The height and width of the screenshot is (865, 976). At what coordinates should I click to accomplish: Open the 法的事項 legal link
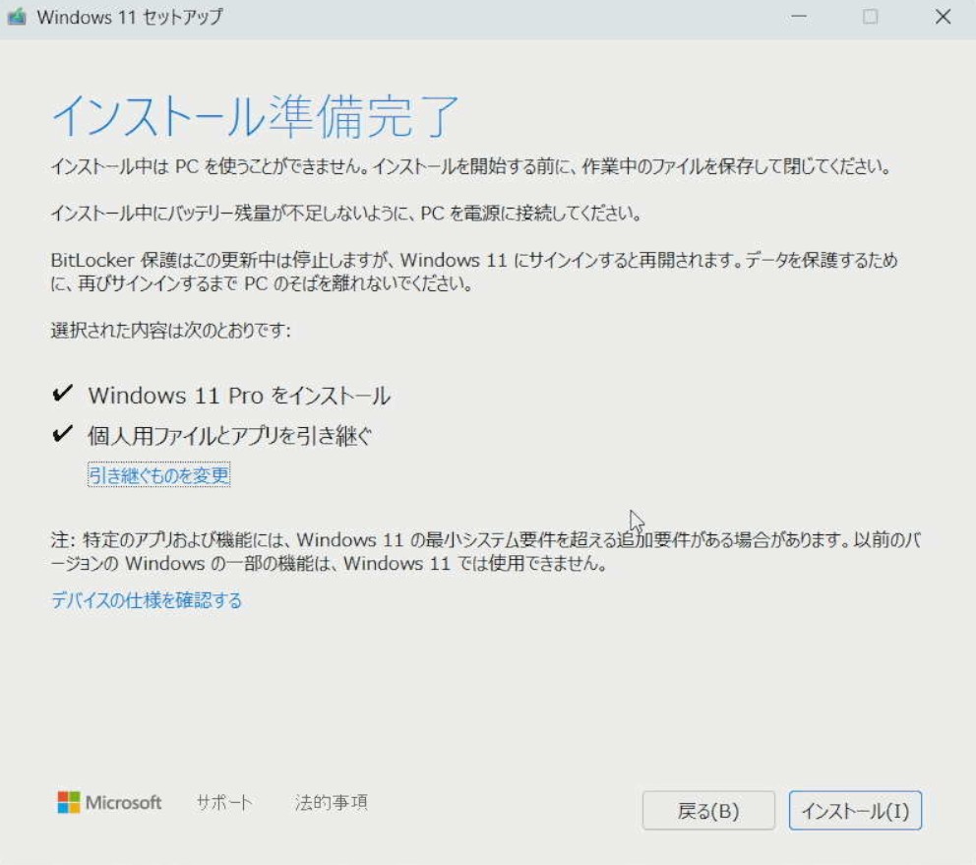[x=332, y=803]
